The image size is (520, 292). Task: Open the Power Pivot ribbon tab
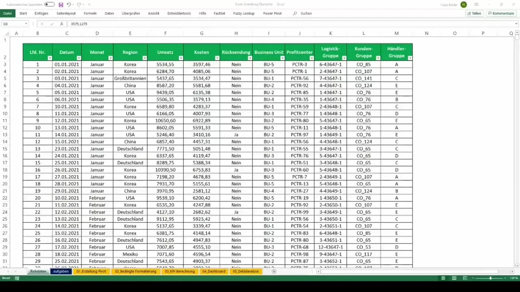272,13
